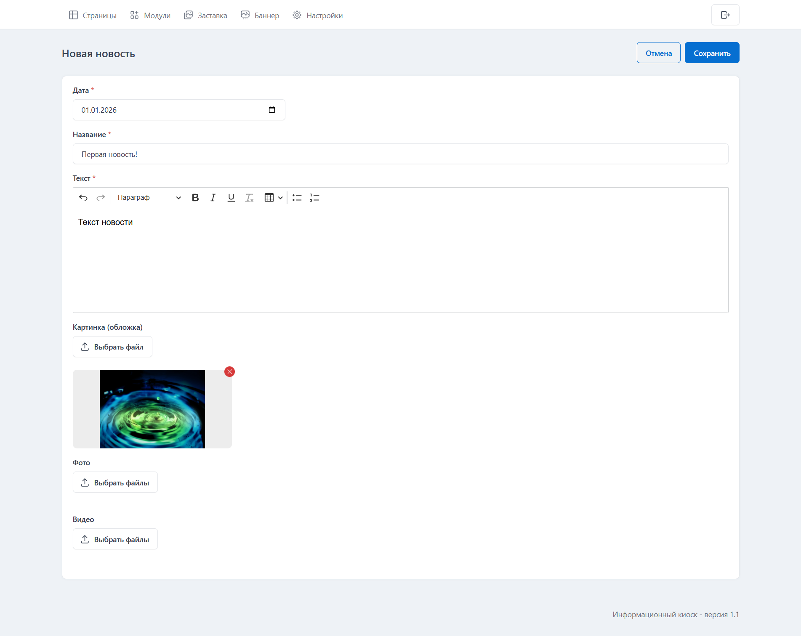Toggle bold formatting in the text editor
Screen dimensions: 801x636
195,198
